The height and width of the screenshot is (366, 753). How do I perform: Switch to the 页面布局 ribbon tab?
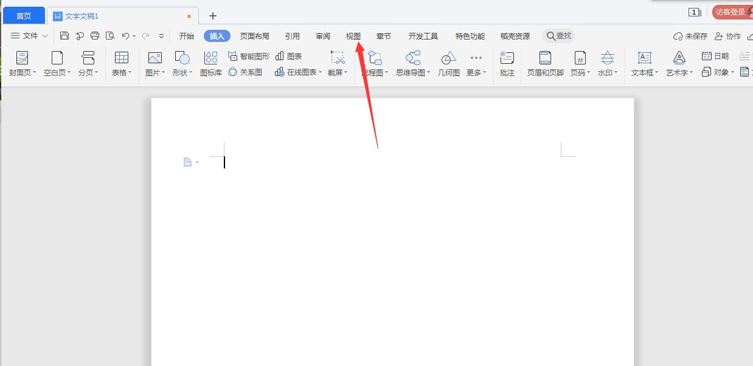(x=255, y=36)
